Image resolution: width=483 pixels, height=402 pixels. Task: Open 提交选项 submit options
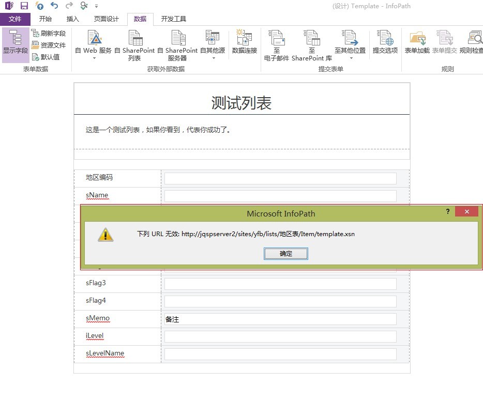[x=385, y=41]
